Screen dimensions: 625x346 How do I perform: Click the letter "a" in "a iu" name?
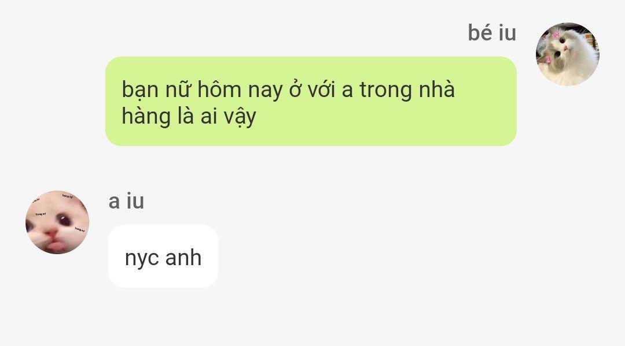[x=114, y=202]
